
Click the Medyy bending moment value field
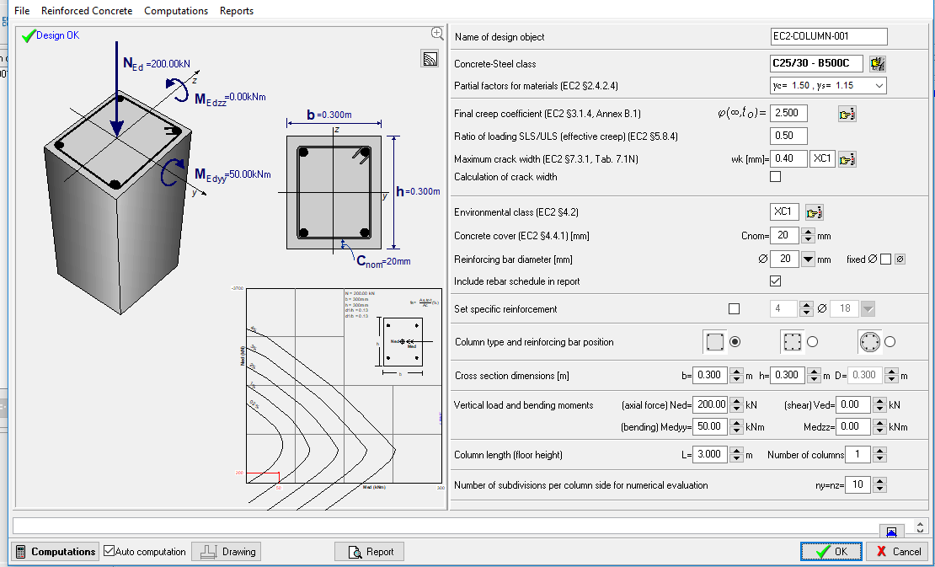(711, 427)
